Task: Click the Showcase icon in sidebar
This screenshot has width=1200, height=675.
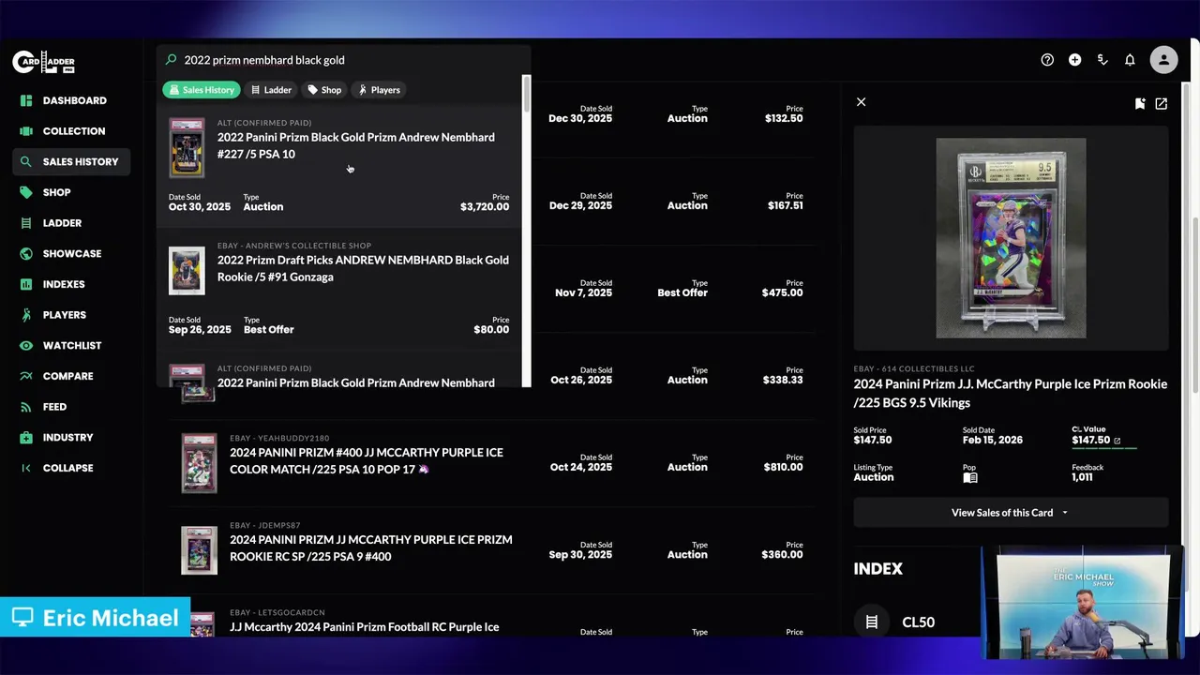Action: tap(26, 253)
